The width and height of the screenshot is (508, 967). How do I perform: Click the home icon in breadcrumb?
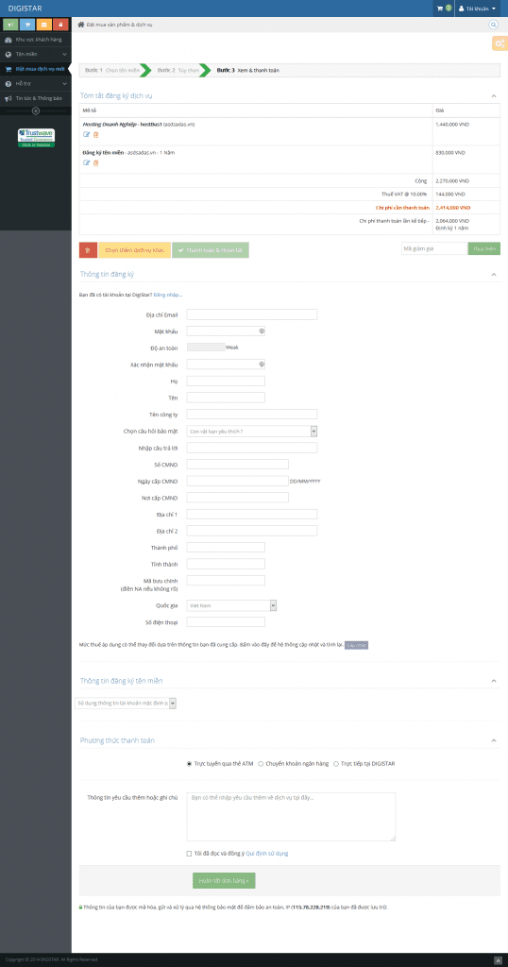point(81,25)
